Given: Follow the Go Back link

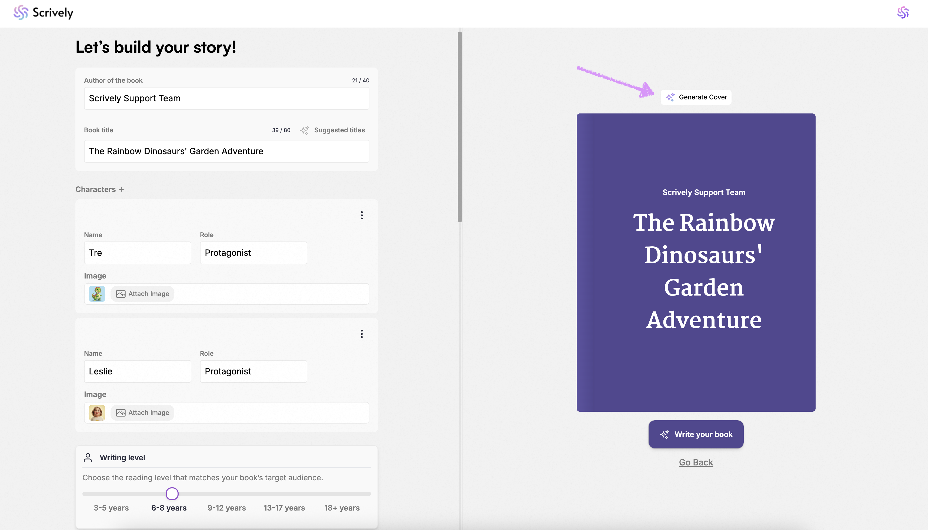Looking at the screenshot, I should pyautogui.click(x=696, y=462).
